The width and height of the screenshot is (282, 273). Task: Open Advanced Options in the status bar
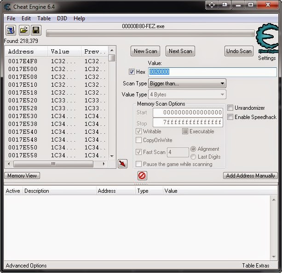pyautogui.click(x=26, y=266)
